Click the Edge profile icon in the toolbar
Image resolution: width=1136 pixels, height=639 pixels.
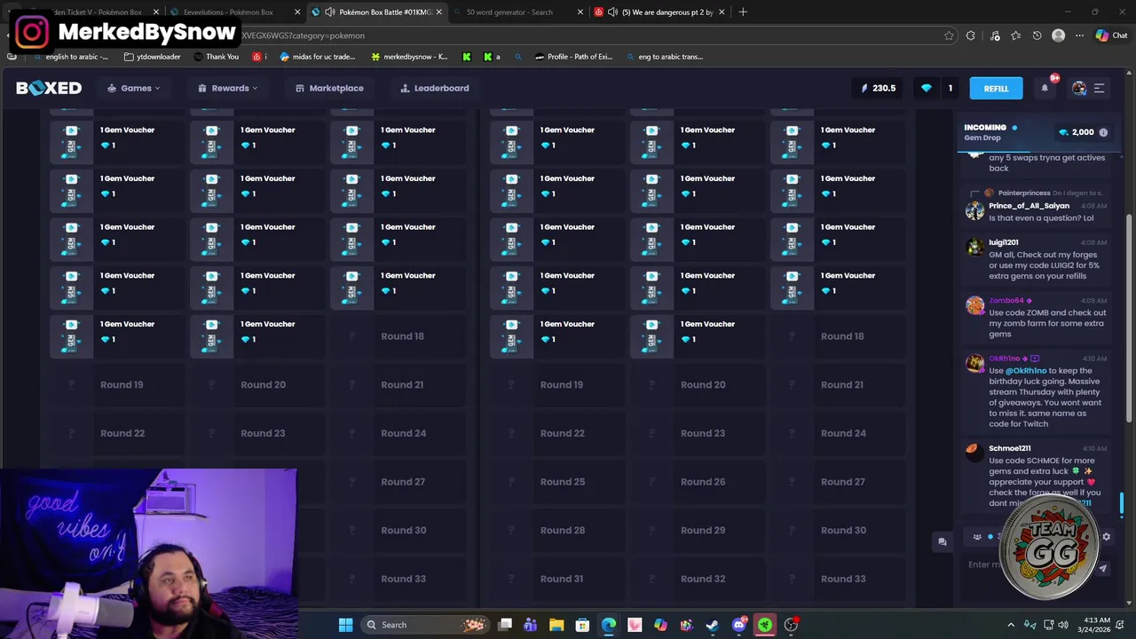click(1058, 35)
